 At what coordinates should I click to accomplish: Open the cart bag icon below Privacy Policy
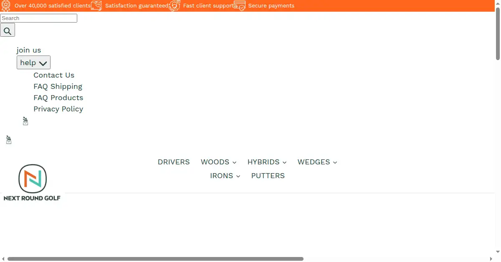[25, 121]
